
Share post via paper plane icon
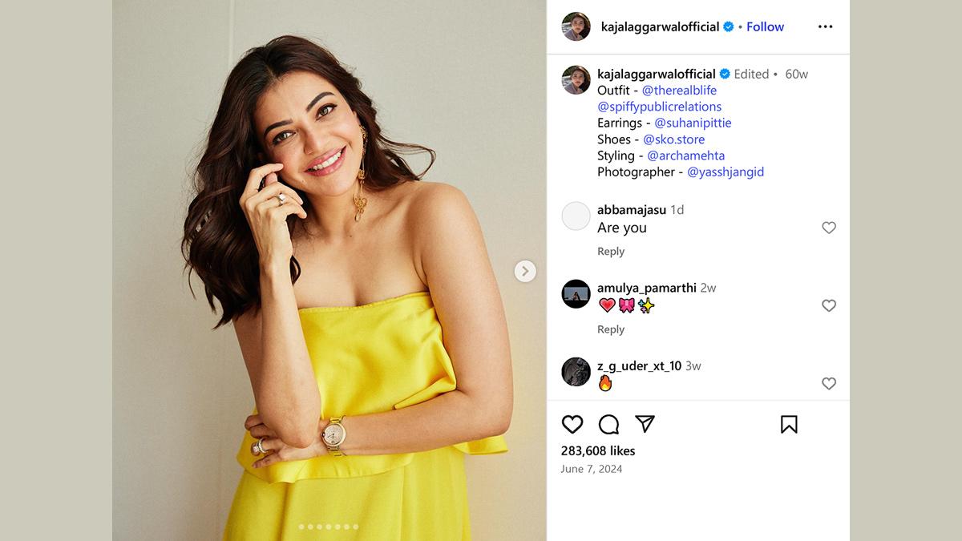point(645,424)
